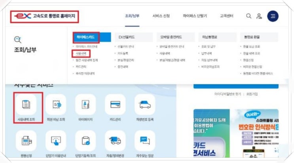Click 카드등록 under EX선불카드
The width and height of the screenshot is (294, 163).
123,53
